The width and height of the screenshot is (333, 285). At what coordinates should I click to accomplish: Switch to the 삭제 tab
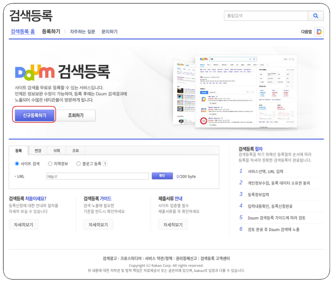[x=56, y=151]
